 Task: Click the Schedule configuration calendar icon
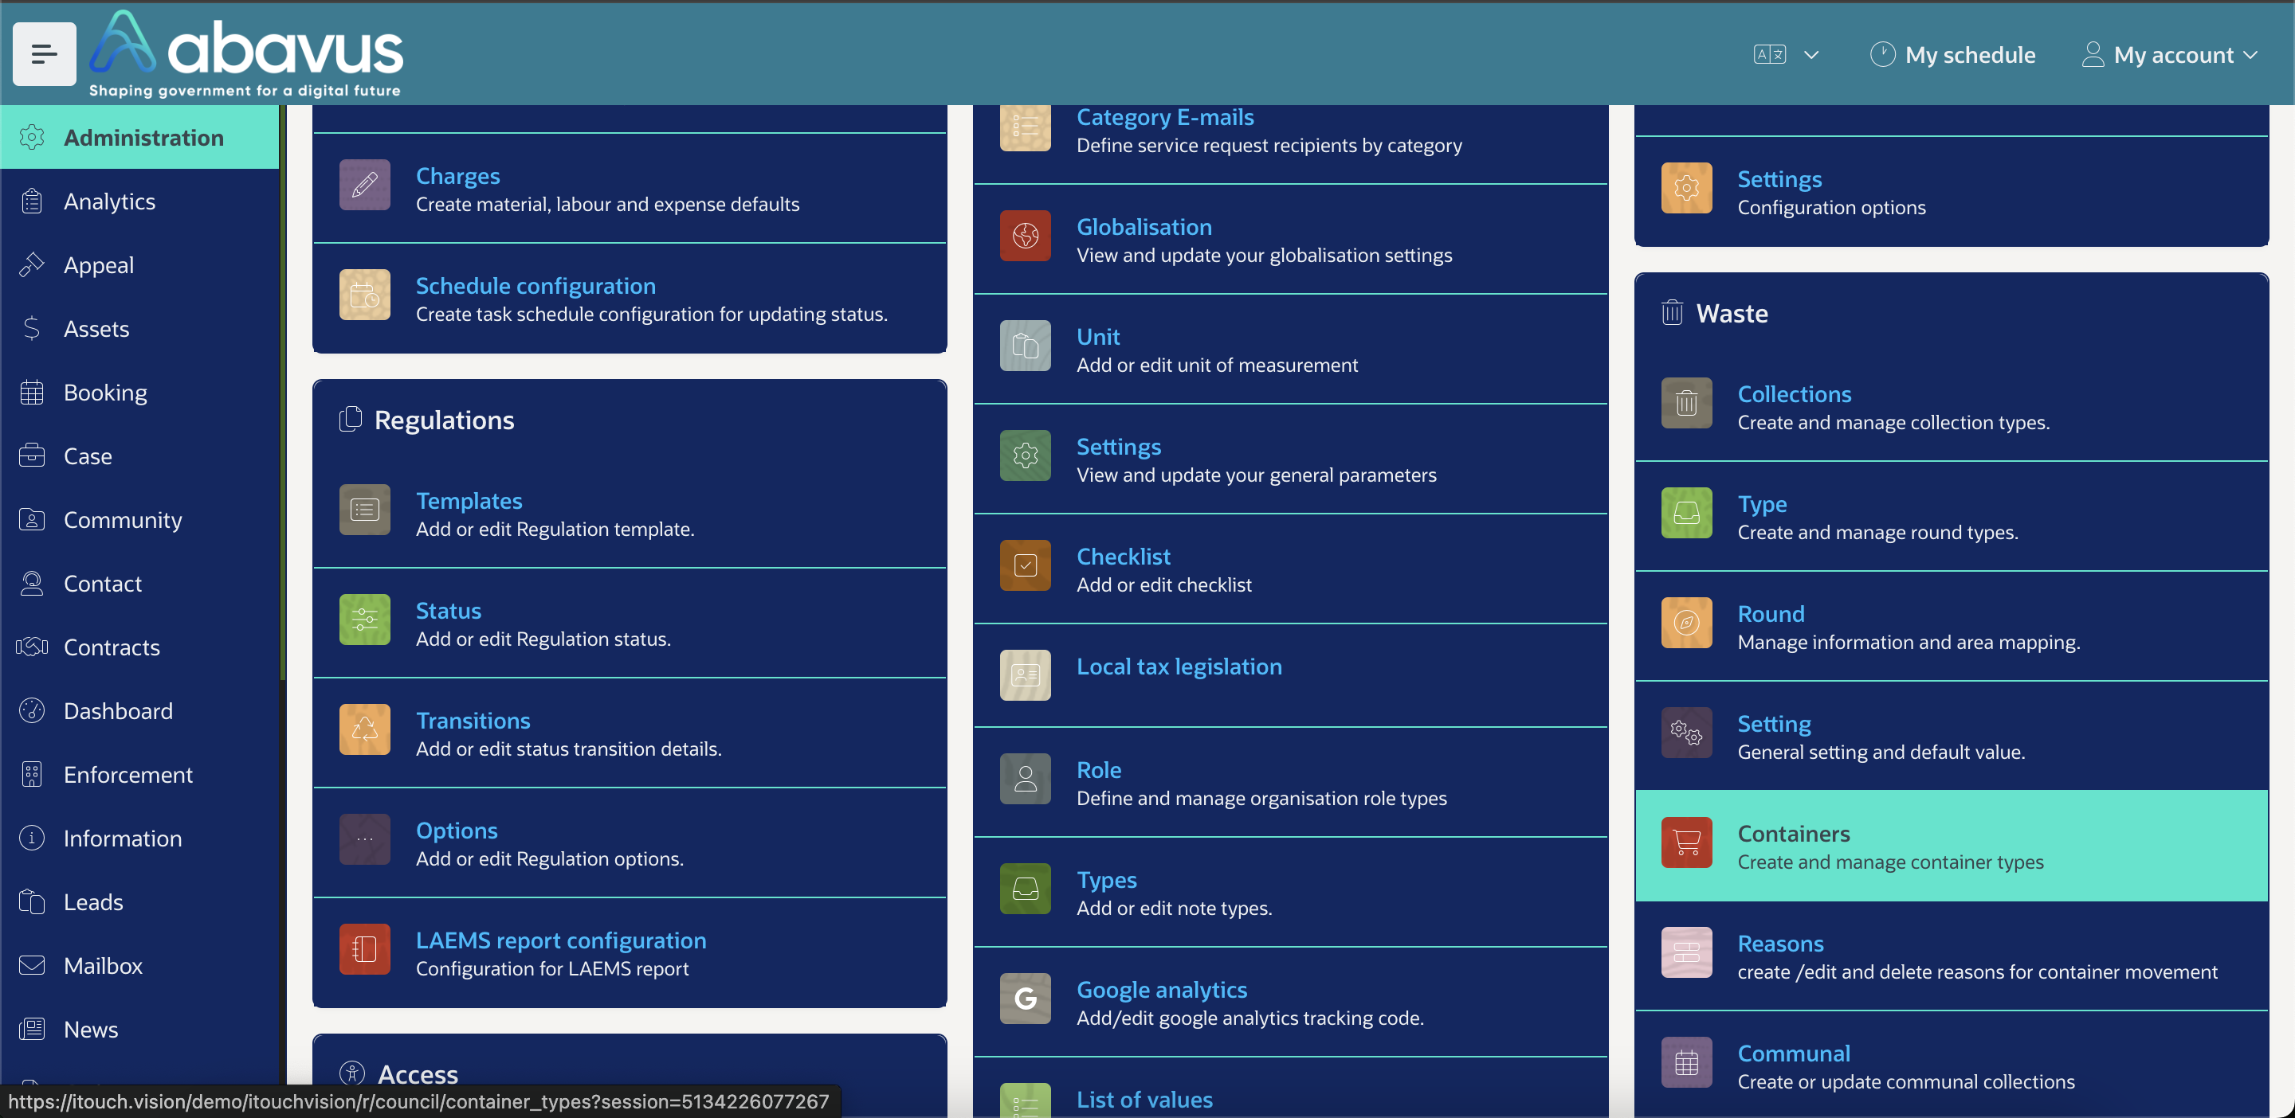tap(364, 295)
